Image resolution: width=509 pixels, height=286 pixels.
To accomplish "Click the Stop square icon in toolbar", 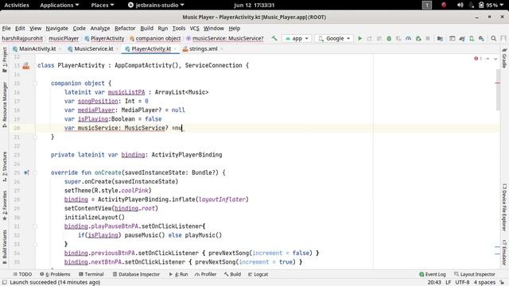I will (x=428, y=38).
